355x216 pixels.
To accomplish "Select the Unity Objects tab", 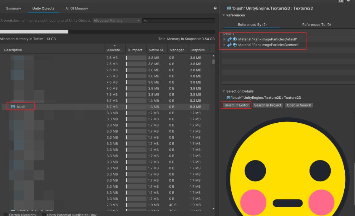I will point(43,8).
